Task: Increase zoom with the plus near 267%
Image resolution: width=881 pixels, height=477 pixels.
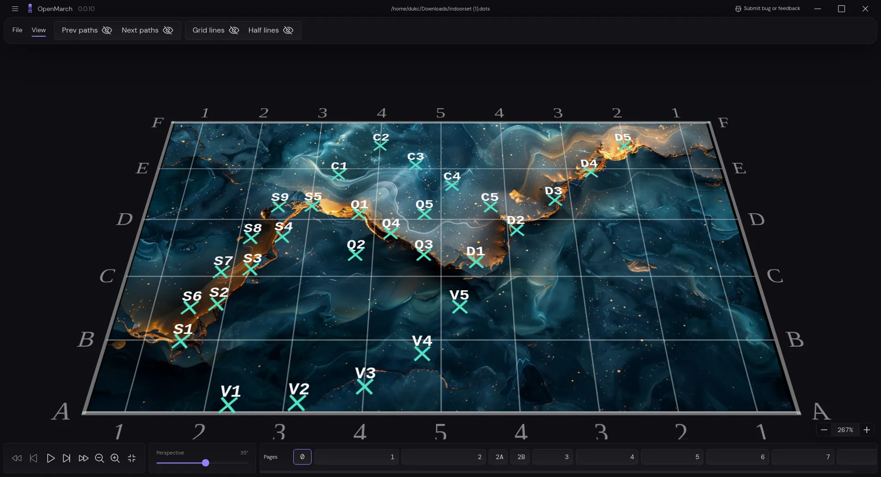Action: tap(867, 430)
